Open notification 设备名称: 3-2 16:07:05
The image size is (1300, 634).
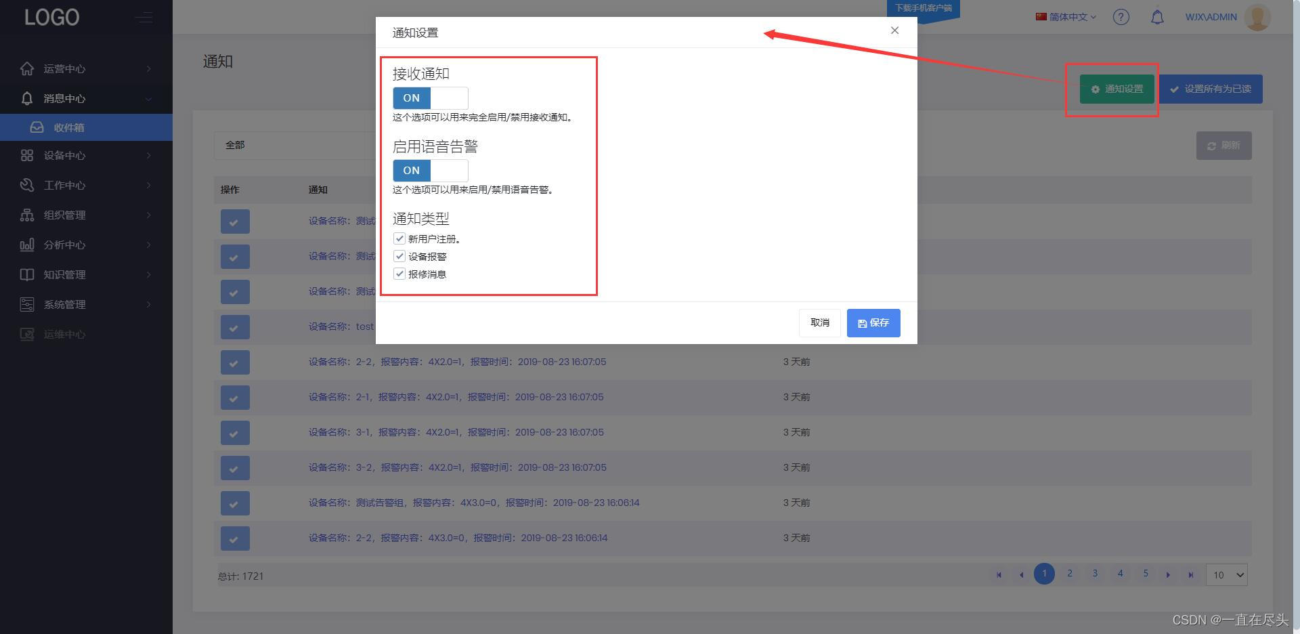pyautogui.click(x=458, y=467)
